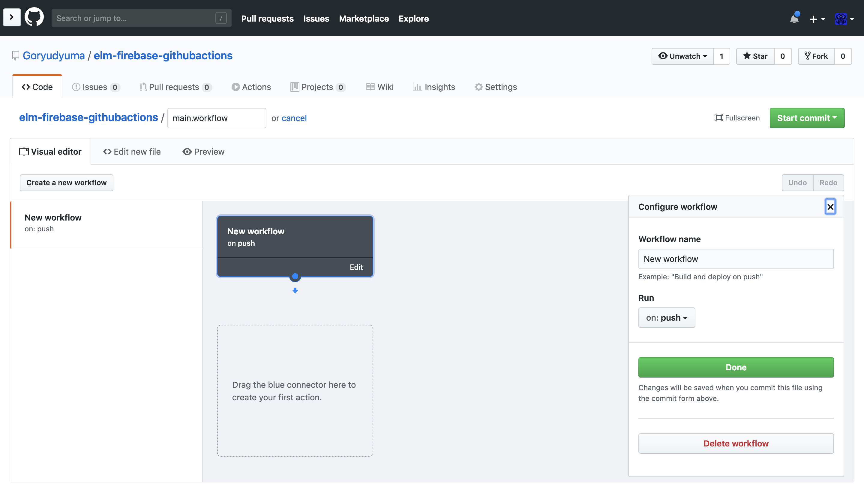Select the Code tab
The height and width of the screenshot is (492, 864).
tap(37, 87)
